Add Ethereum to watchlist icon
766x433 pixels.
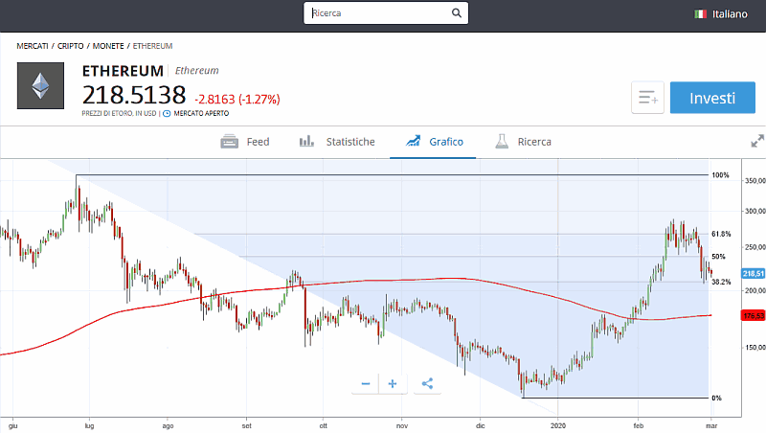pos(647,98)
